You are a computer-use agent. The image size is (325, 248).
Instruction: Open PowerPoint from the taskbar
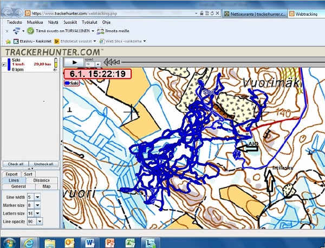(x=109, y=241)
